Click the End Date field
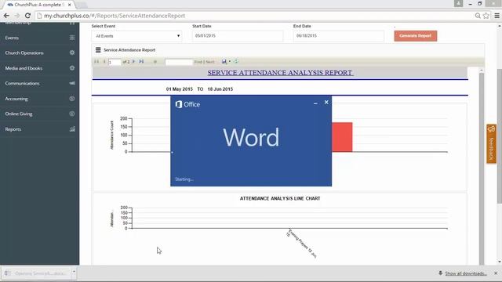Viewport: 502px width, 282px height. [338, 36]
